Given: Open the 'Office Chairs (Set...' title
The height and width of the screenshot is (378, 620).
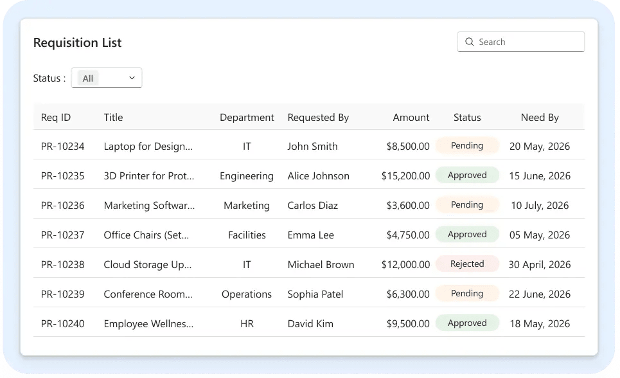Looking at the screenshot, I should click(x=146, y=235).
